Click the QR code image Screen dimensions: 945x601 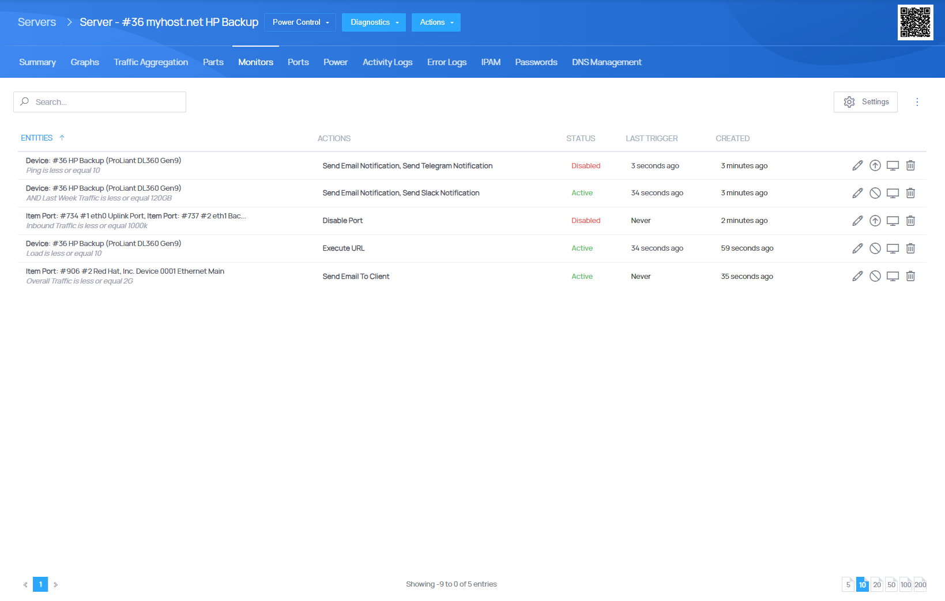[916, 22]
